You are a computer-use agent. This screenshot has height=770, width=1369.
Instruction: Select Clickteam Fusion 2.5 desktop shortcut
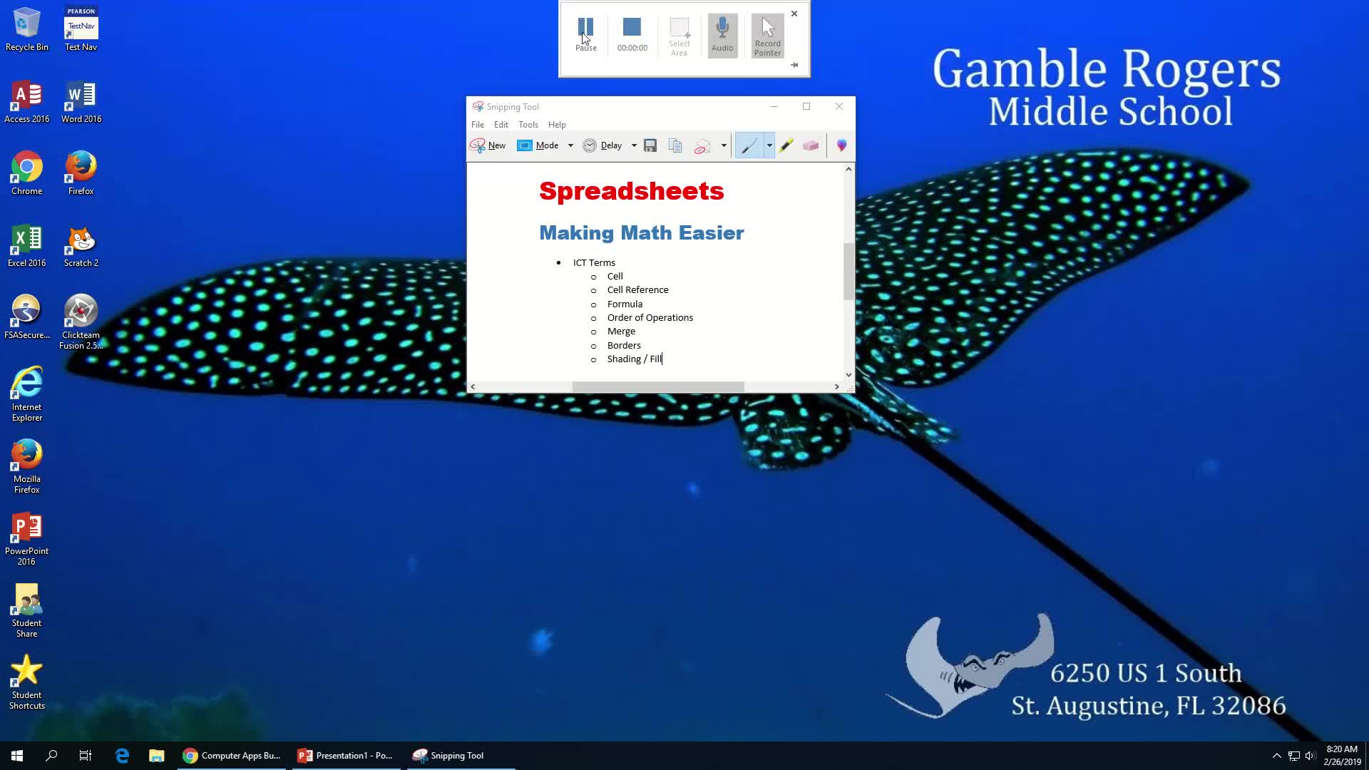point(81,322)
